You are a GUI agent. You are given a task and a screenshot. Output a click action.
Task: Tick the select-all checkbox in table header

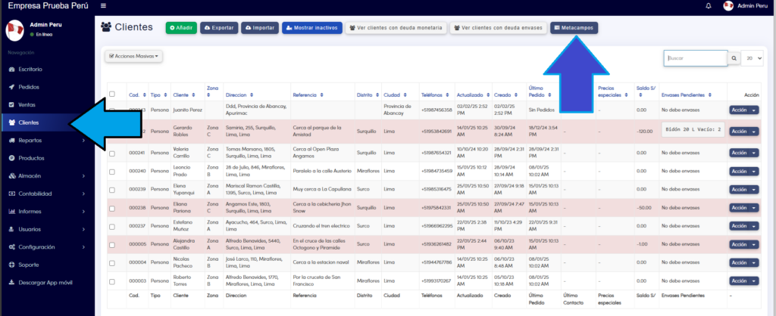click(x=112, y=94)
